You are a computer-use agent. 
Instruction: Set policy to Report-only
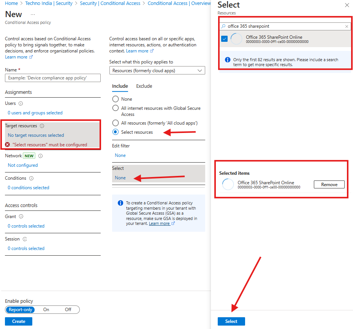(x=20, y=310)
